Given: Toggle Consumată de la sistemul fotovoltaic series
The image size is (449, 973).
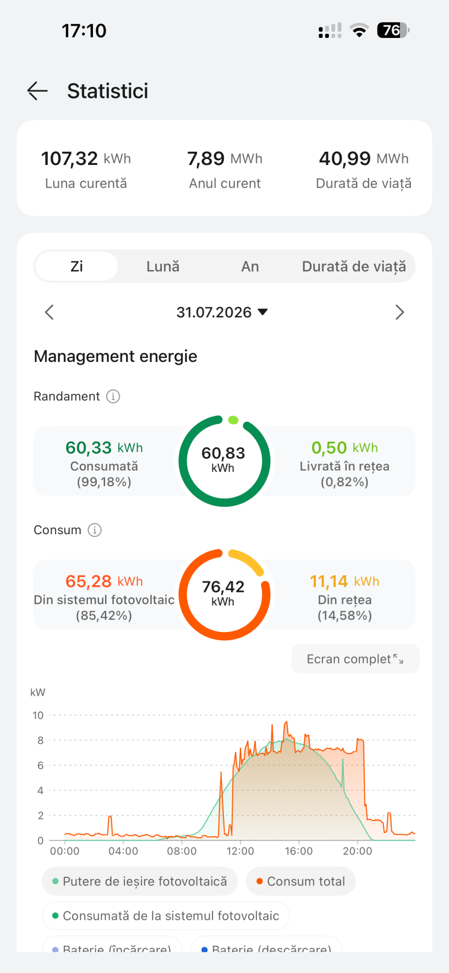Looking at the screenshot, I should point(165,916).
